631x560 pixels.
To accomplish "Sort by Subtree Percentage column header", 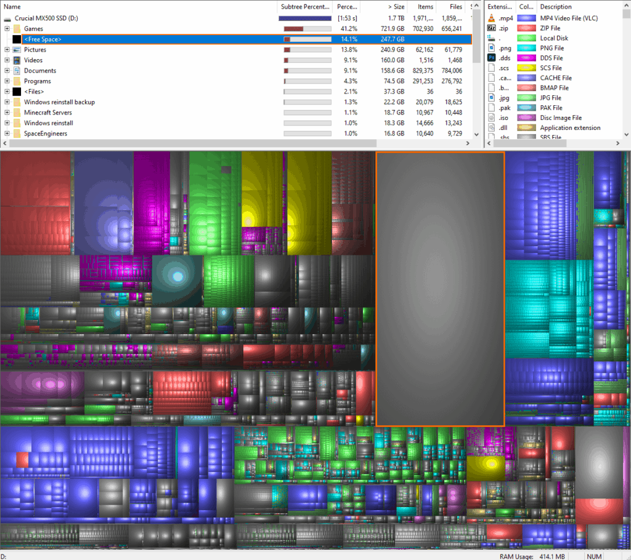I will 305,6.
